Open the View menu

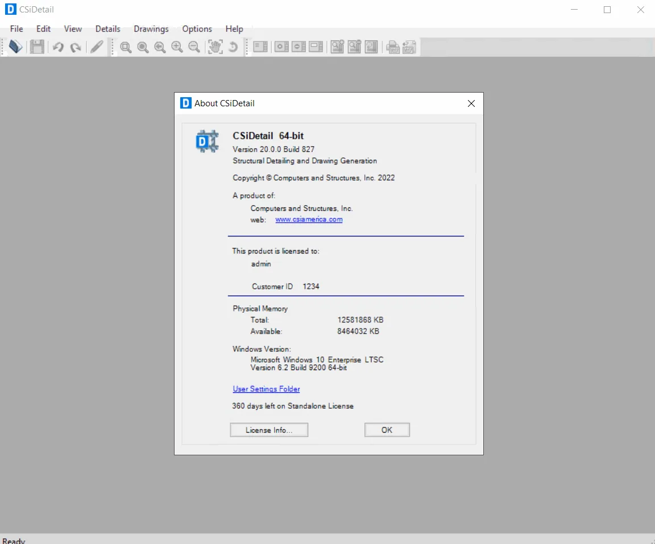(73, 29)
